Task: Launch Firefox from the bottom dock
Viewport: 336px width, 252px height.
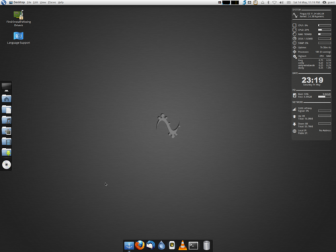Action: [140, 245]
